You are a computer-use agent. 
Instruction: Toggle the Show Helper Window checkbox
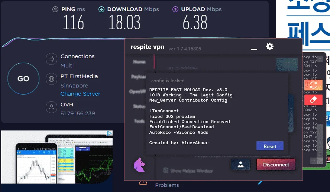(x=166, y=171)
